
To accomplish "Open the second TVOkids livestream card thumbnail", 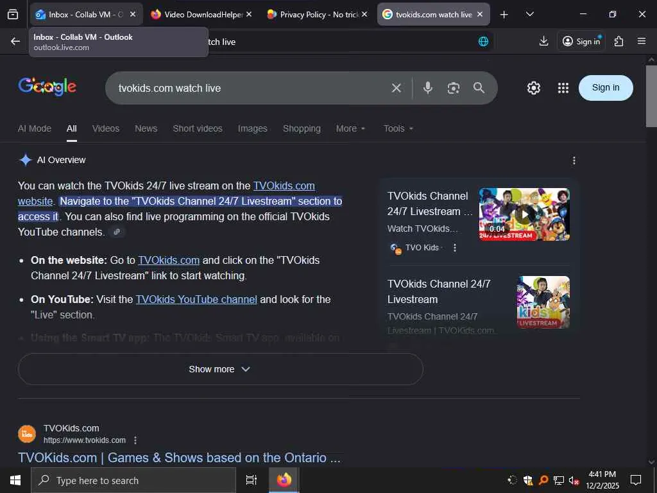I will [543, 302].
